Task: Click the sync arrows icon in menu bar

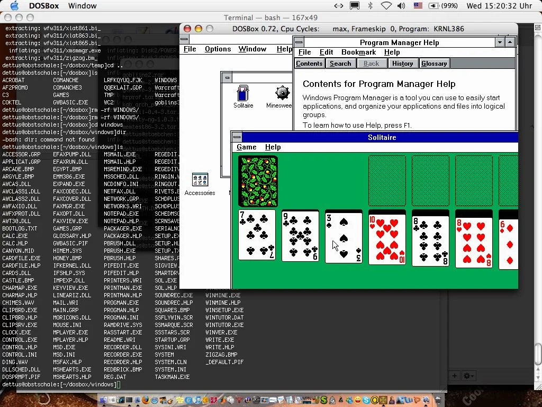Action: tap(339, 5)
